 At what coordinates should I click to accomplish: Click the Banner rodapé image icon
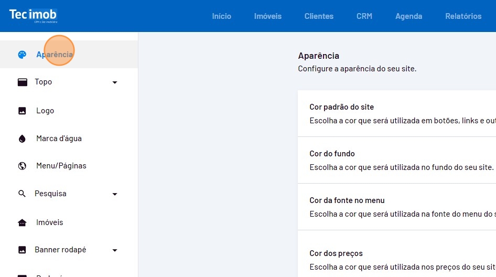pyautogui.click(x=22, y=250)
